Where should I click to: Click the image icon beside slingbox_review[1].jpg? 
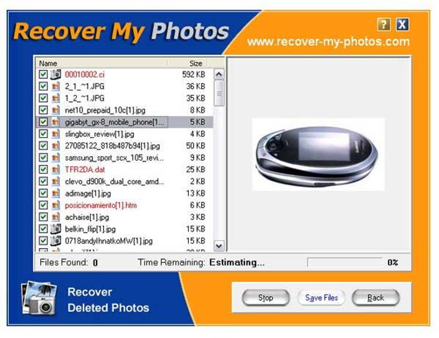(56, 134)
